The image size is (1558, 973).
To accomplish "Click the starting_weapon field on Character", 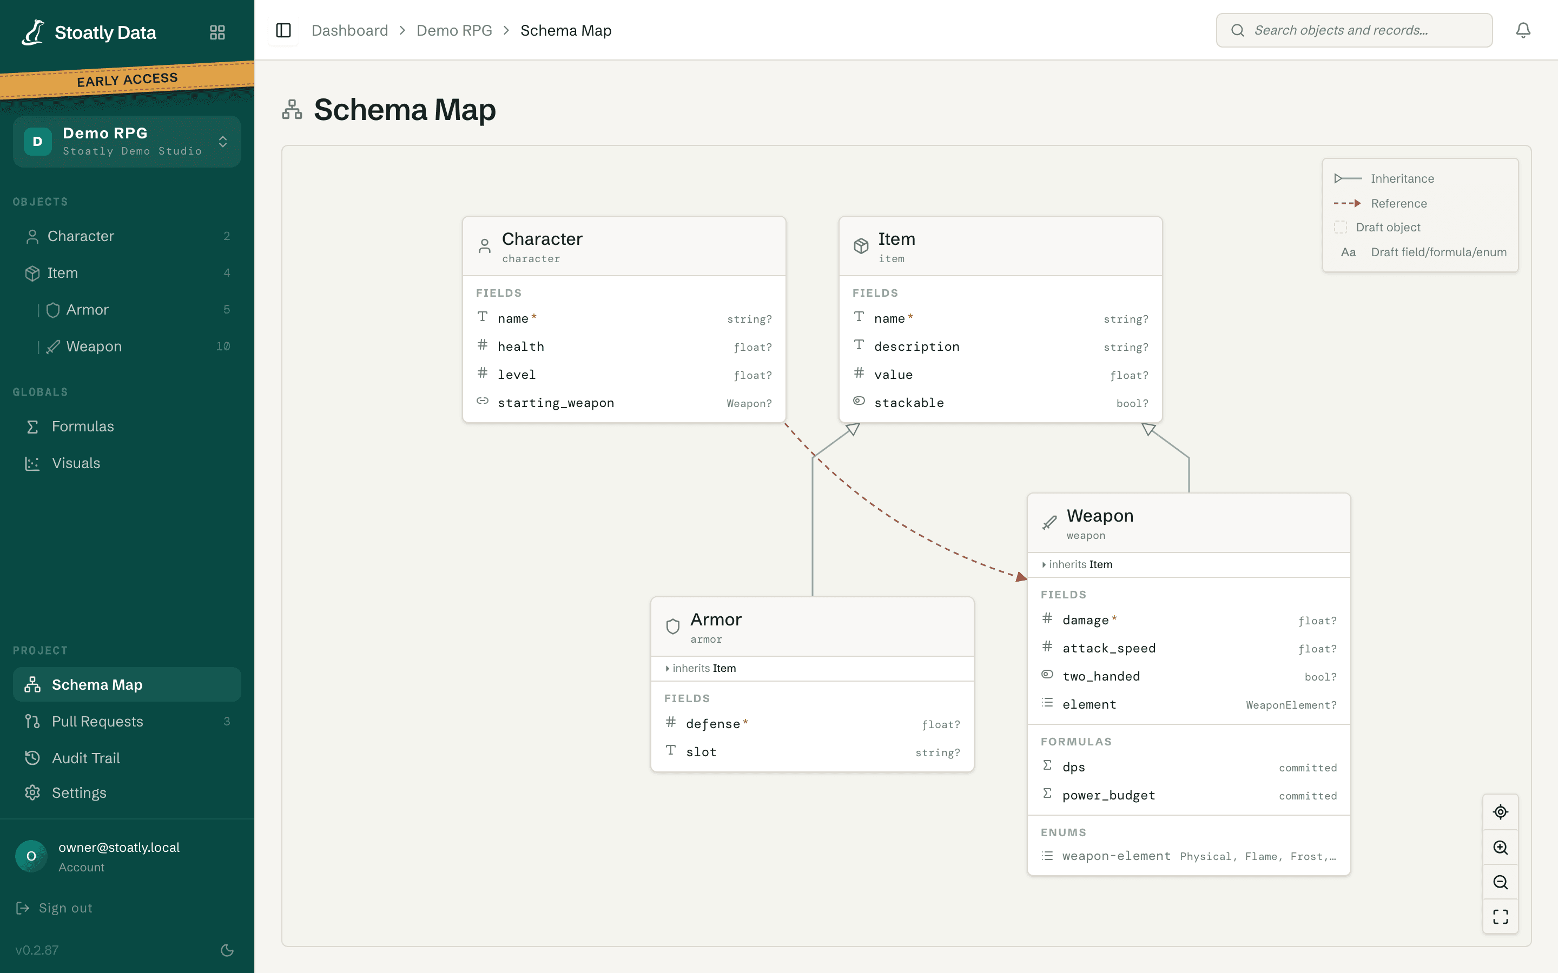I will (624, 403).
